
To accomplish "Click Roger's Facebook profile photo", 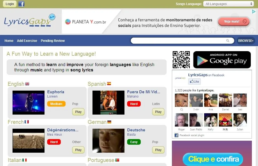I will point(181,120).
